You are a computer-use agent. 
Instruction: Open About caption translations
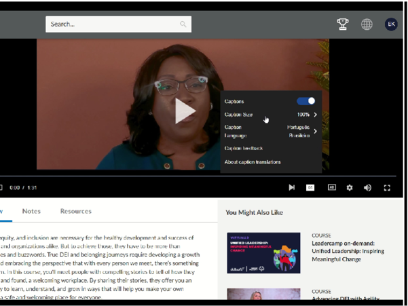tap(253, 162)
